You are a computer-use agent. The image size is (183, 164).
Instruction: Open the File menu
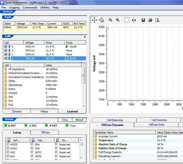[4, 7]
